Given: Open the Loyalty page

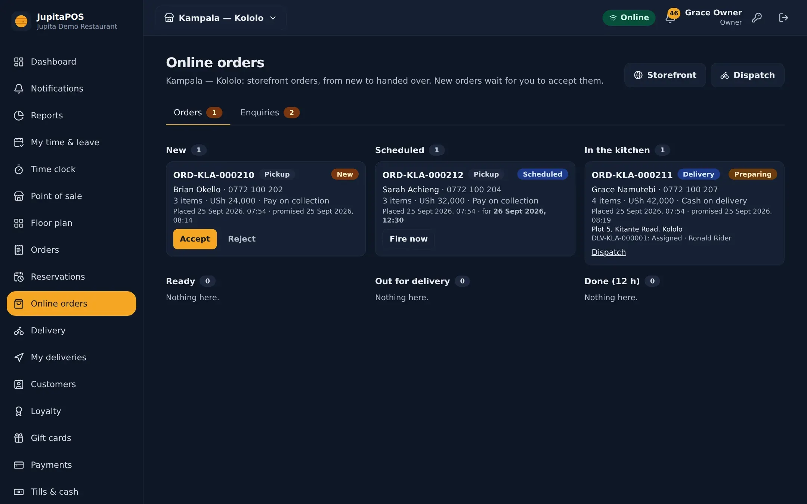Looking at the screenshot, I should (71, 411).
